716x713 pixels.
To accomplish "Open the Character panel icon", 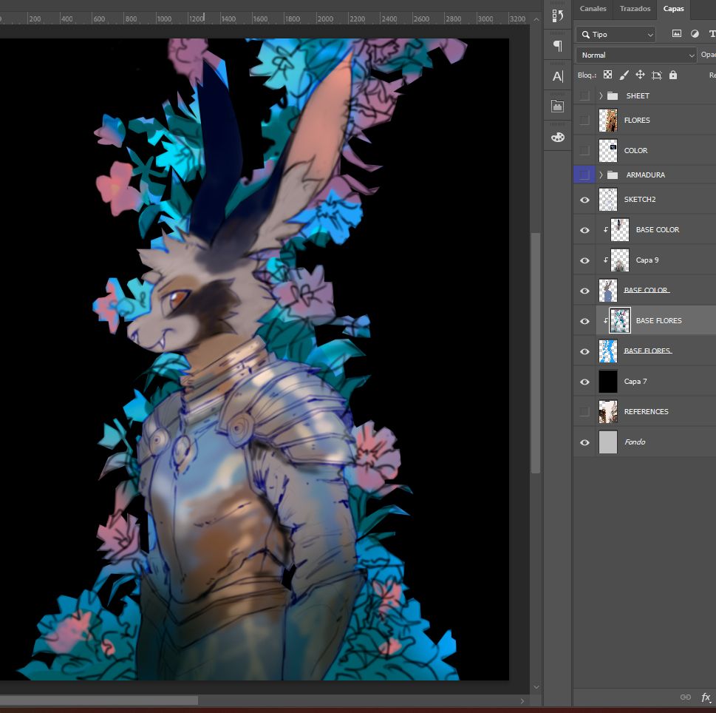I will coord(557,76).
